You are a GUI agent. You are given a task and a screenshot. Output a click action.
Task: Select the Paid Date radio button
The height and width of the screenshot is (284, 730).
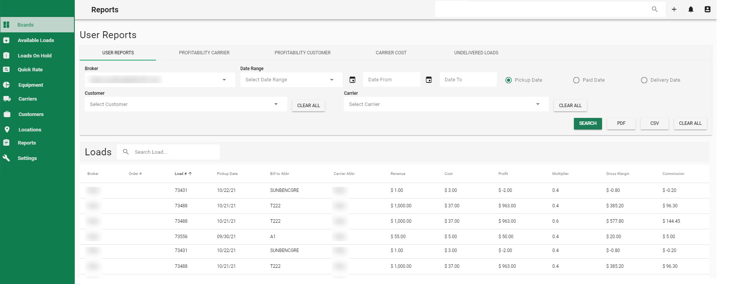tap(576, 80)
